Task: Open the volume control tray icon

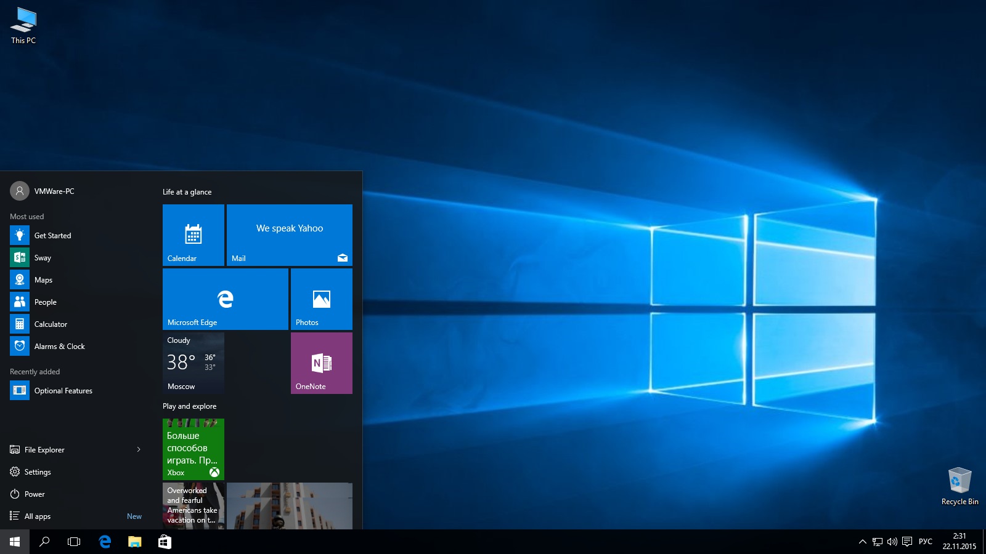Action: tap(892, 542)
